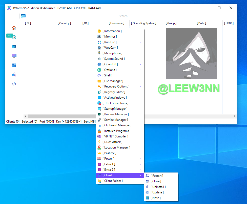Image resolution: width=247 pixels, height=204 pixels.
Task: Click inside the Search field
Action: pos(123,16)
